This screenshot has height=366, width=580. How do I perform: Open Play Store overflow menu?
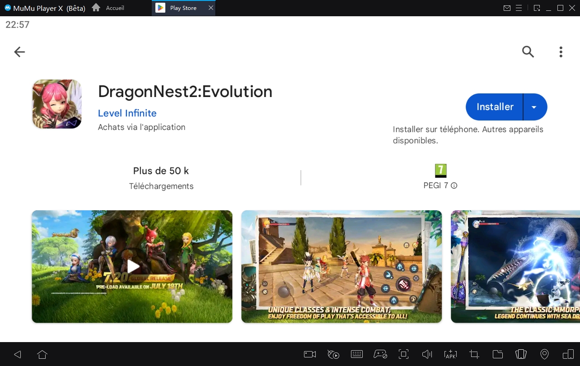(x=561, y=51)
